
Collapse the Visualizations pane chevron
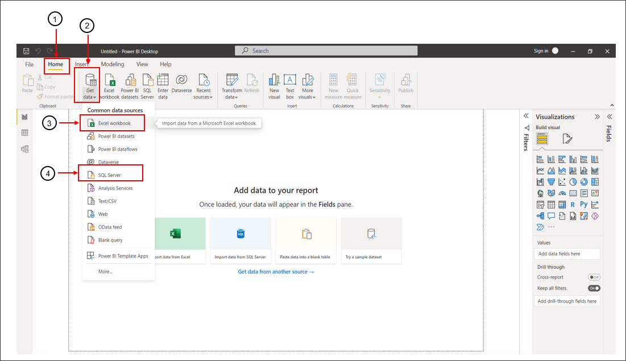click(597, 117)
